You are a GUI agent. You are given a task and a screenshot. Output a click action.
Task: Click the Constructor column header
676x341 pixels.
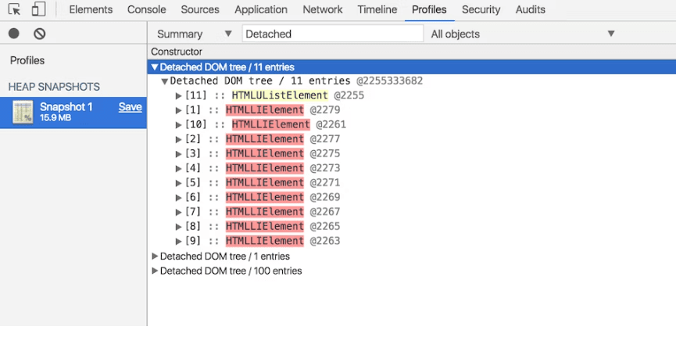(x=177, y=52)
